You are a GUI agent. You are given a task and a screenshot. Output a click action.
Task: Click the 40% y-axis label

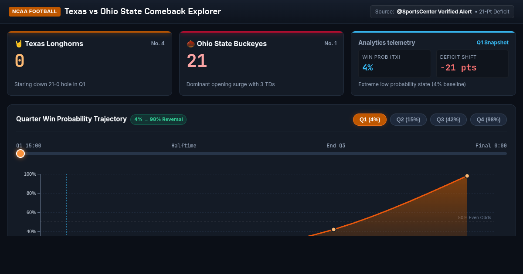pos(31,231)
